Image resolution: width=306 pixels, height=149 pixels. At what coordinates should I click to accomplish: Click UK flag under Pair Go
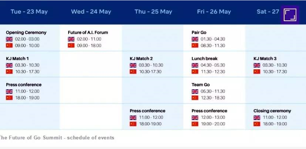coord(195,39)
